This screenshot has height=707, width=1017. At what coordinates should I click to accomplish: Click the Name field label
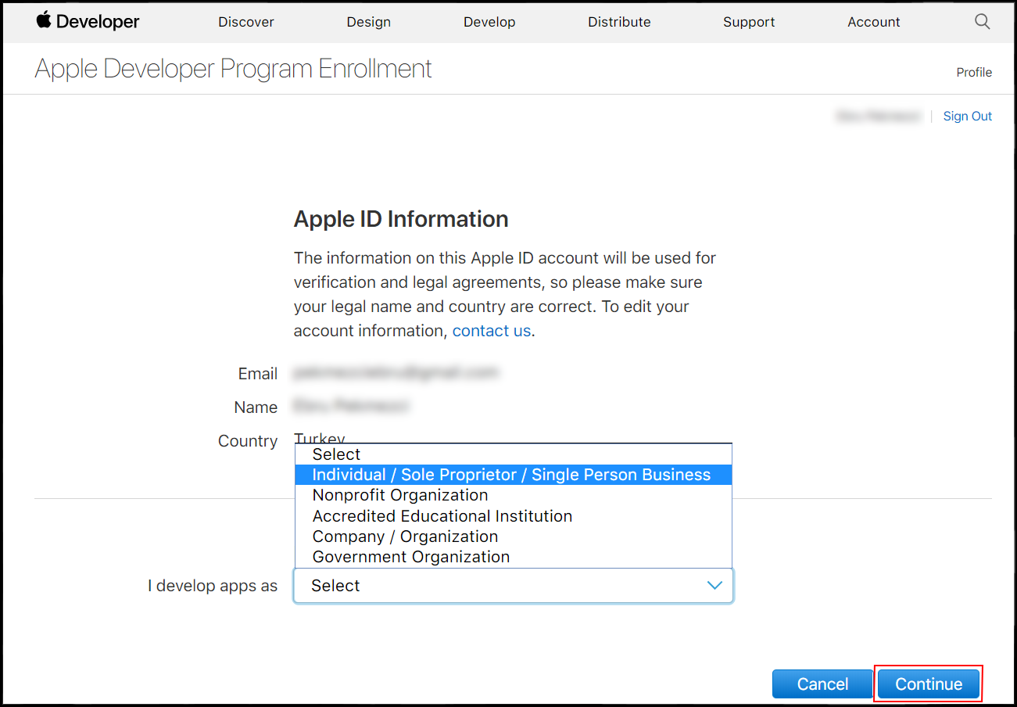point(256,407)
